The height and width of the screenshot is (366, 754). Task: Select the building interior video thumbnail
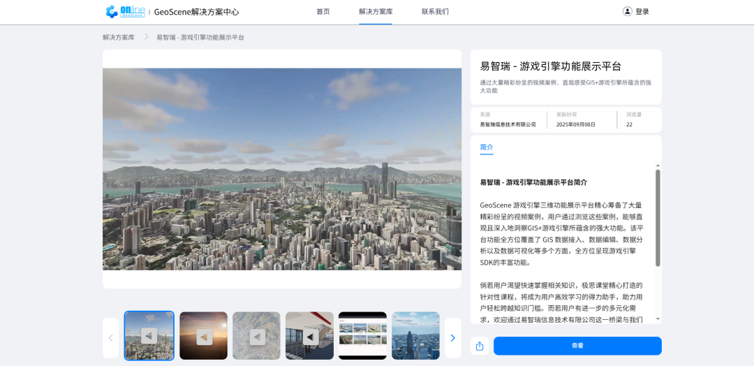click(x=310, y=336)
